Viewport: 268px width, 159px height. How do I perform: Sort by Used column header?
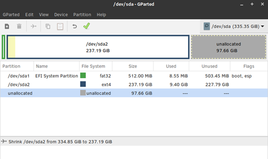pos(171,66)
